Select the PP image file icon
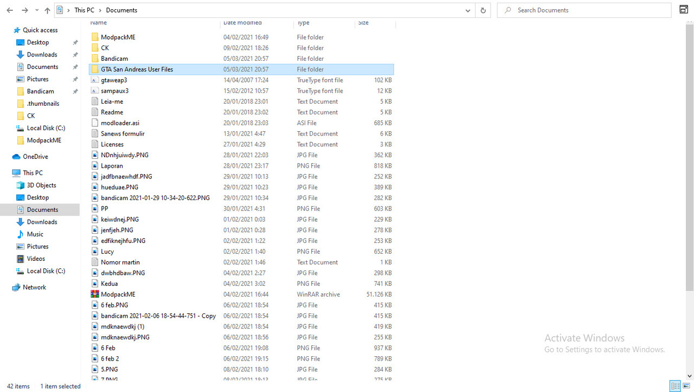This screenshot has width=694, height=392. coord(95,209)
